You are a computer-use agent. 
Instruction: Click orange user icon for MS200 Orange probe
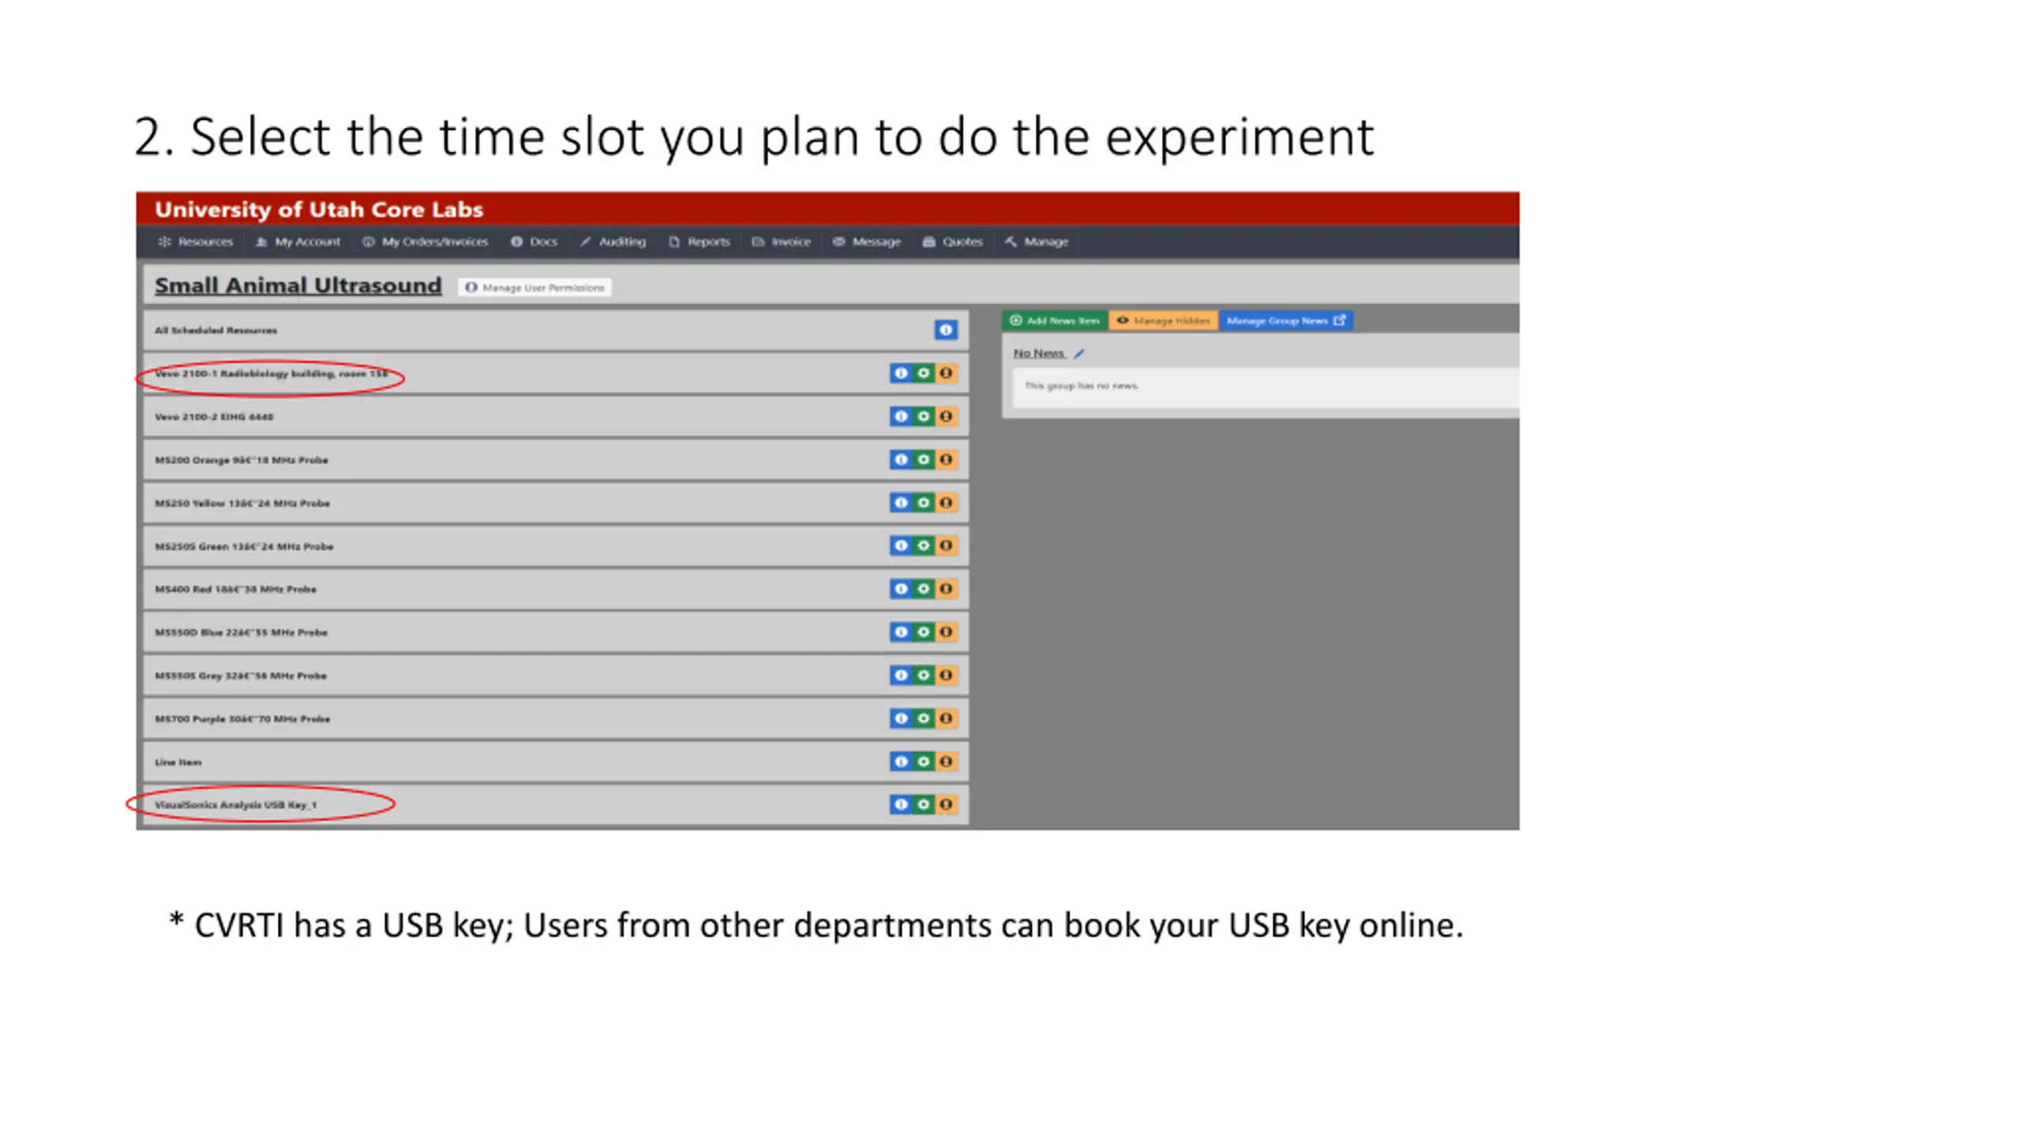point(946,459)
